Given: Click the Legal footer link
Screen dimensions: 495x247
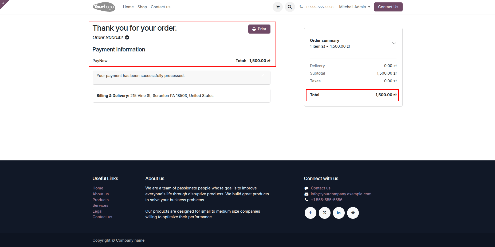Looking at the screenshot, I should 97,211.
